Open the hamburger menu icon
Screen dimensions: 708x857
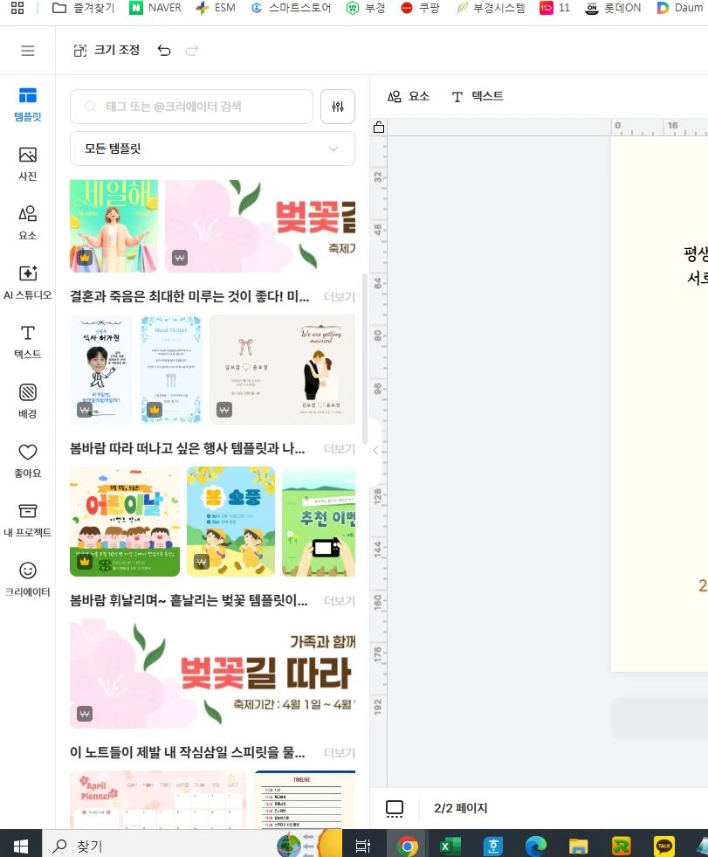pos(28,51)
